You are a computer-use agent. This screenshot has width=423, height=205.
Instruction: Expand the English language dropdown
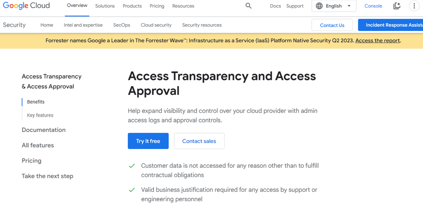pos(334,6)
